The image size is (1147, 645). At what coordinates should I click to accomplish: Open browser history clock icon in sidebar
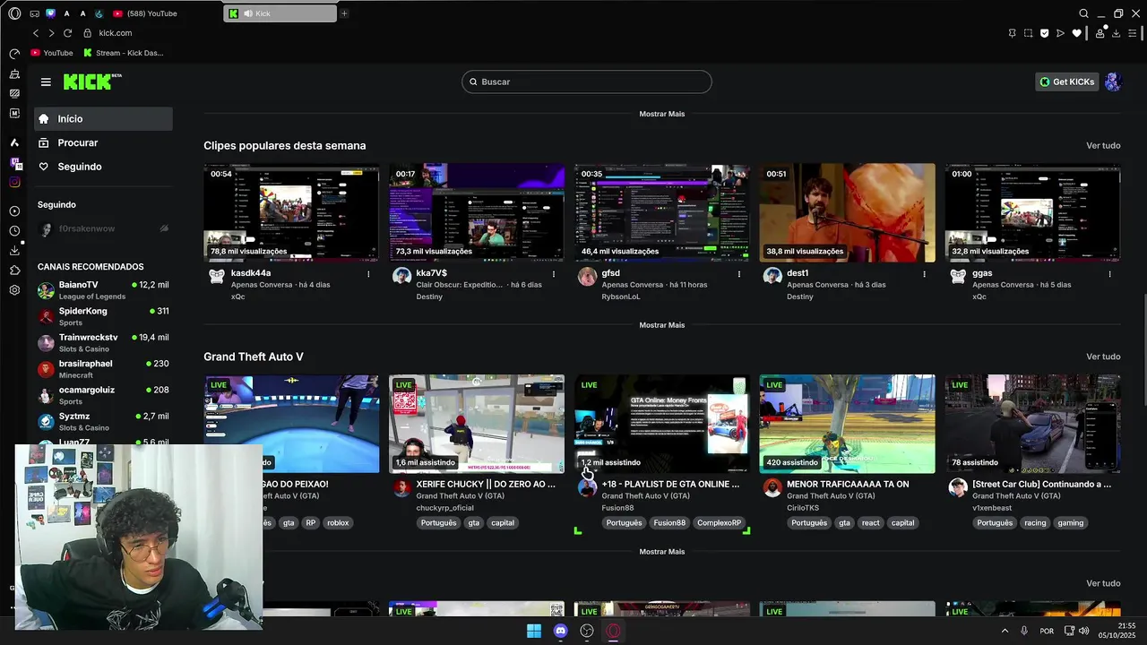click(14, 231)
